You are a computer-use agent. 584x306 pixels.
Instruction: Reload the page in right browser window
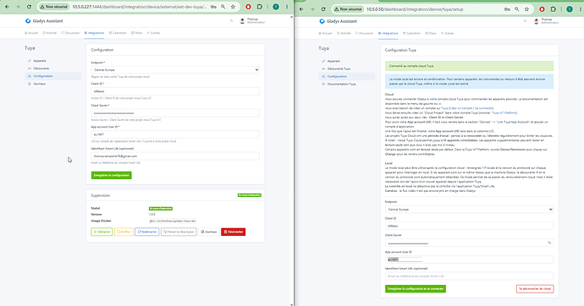pyautogui.click(x=323, y=9)
